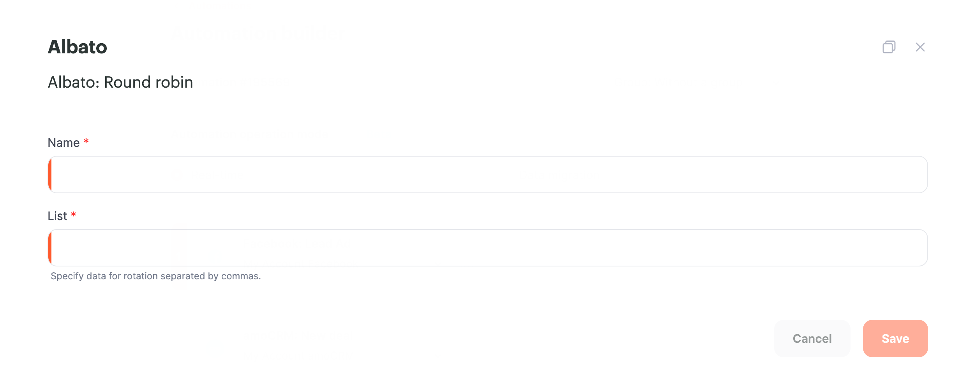Select the Albato dialog title
Screen dimensions: 960x388
[77, 47]
